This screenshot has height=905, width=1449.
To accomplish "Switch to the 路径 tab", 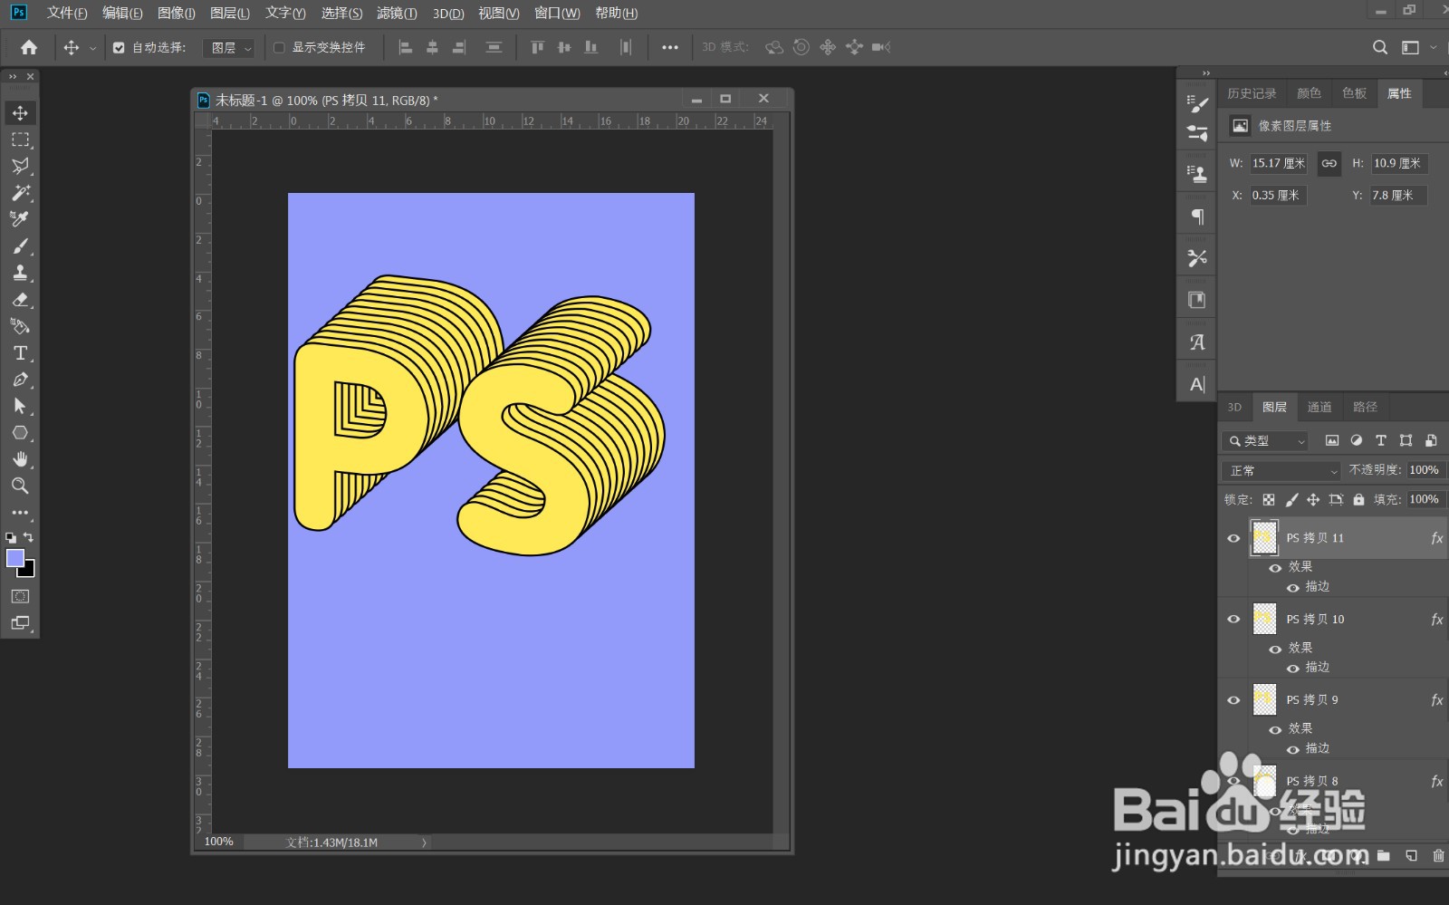I will (1365, 407).
